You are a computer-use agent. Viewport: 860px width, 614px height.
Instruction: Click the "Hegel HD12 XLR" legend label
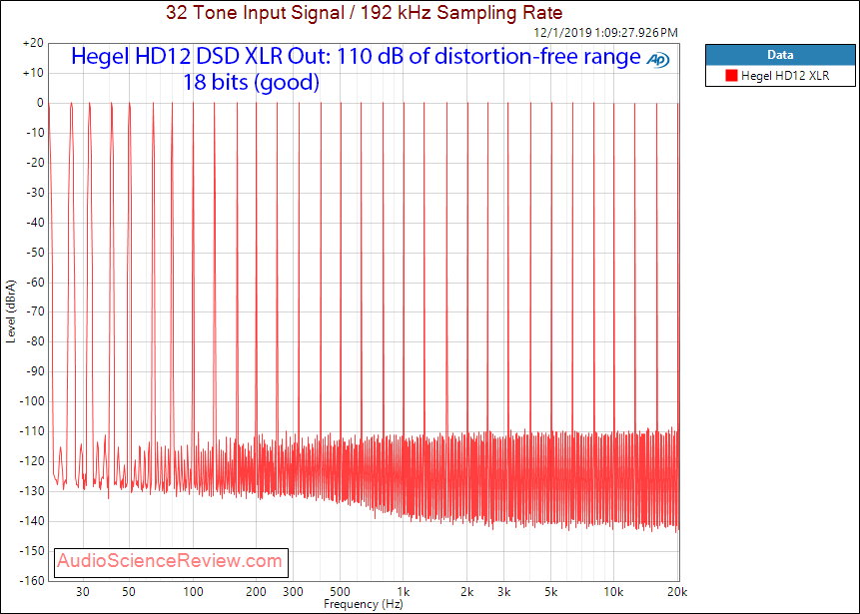785,76
